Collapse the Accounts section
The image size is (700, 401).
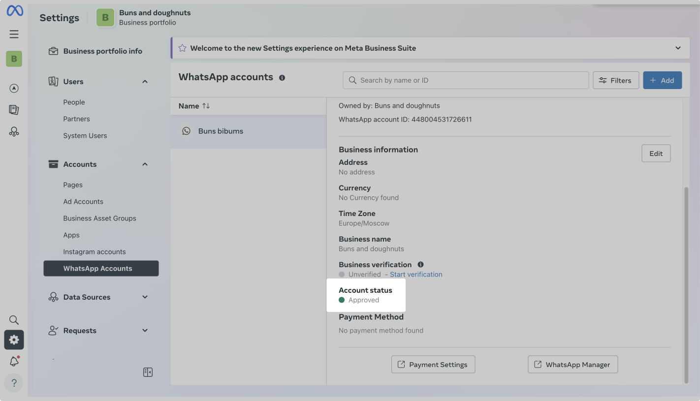[x=145, y=164]
